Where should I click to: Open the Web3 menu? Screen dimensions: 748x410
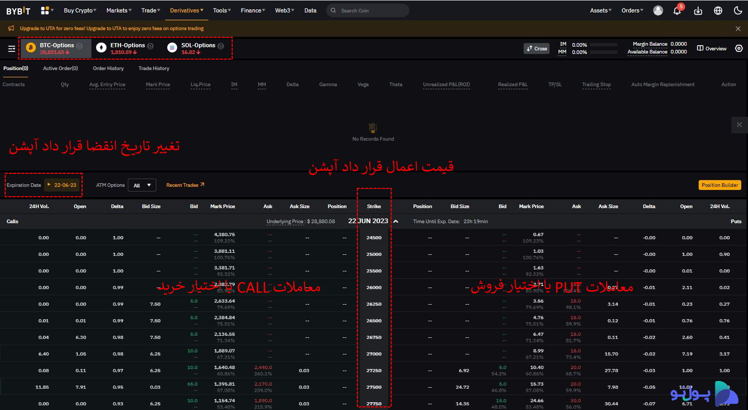tap(285, 10)
